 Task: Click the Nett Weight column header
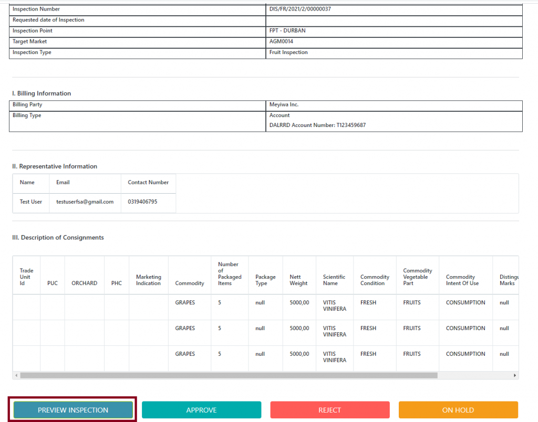[x=298, y=280]
